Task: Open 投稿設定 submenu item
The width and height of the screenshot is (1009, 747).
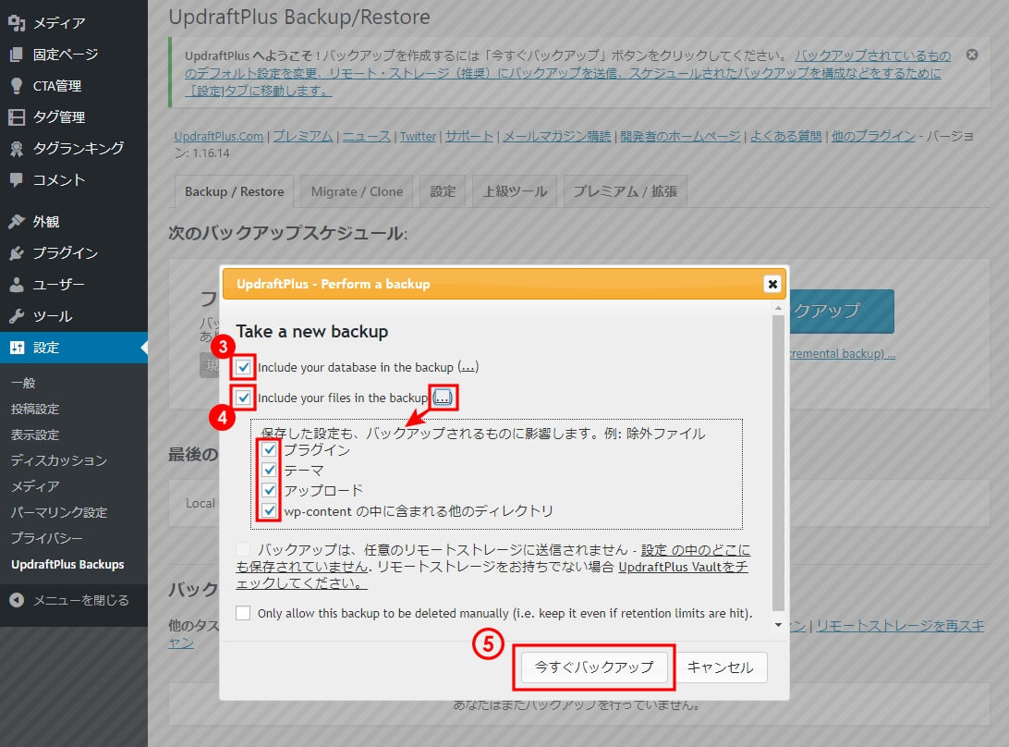Action: coord(35,409)
